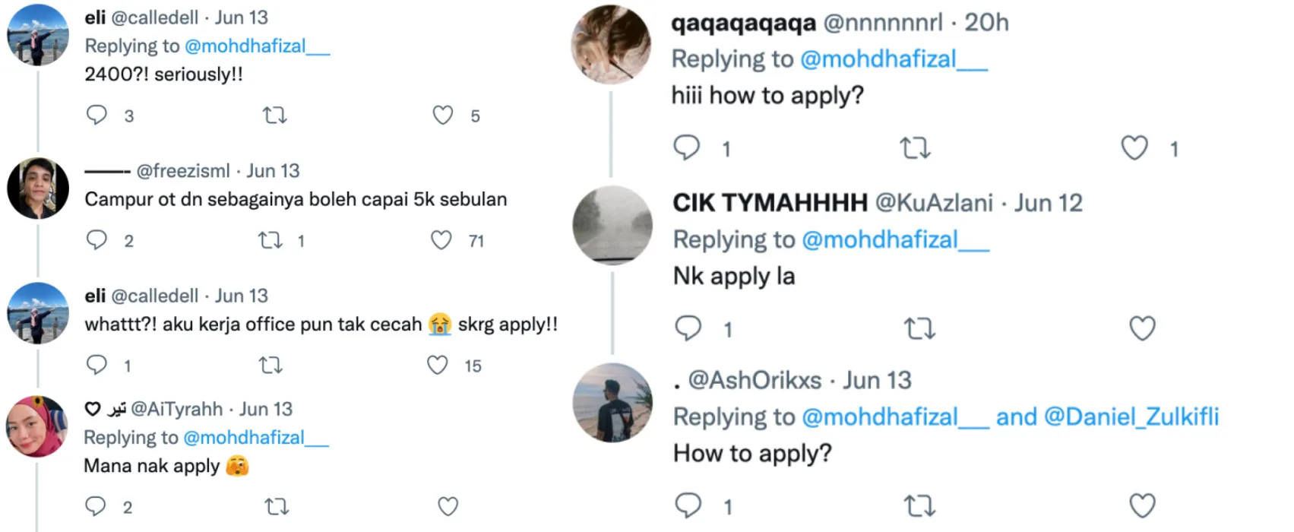Retweet CIK TYMAHHHH's "Nk apply la" tweet
Viewport: 1294px width, 532px height.
click(919, 328)
